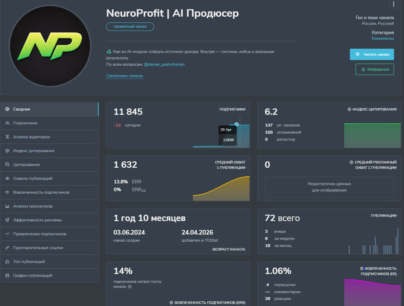Click the link icon for Пригласительные ссылки

[7, 248]
